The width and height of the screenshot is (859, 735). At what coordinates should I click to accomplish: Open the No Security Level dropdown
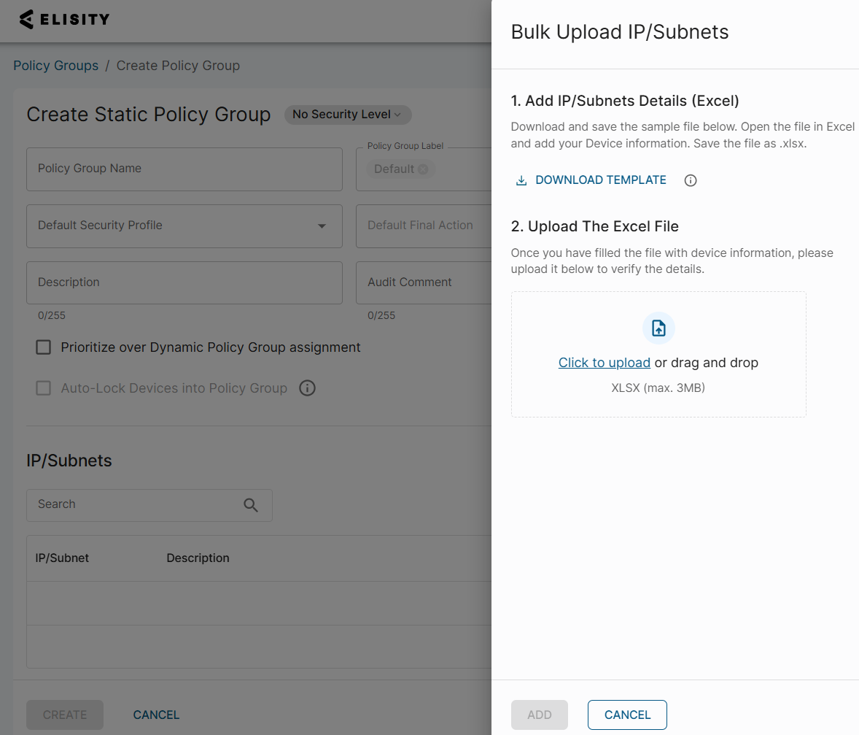pos(347,115)
